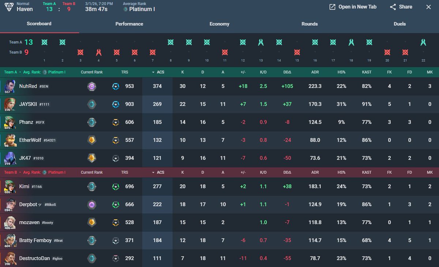The image size is (439, 267).
Task: Click Team B MK column header
Action: (x=429, y=172)
